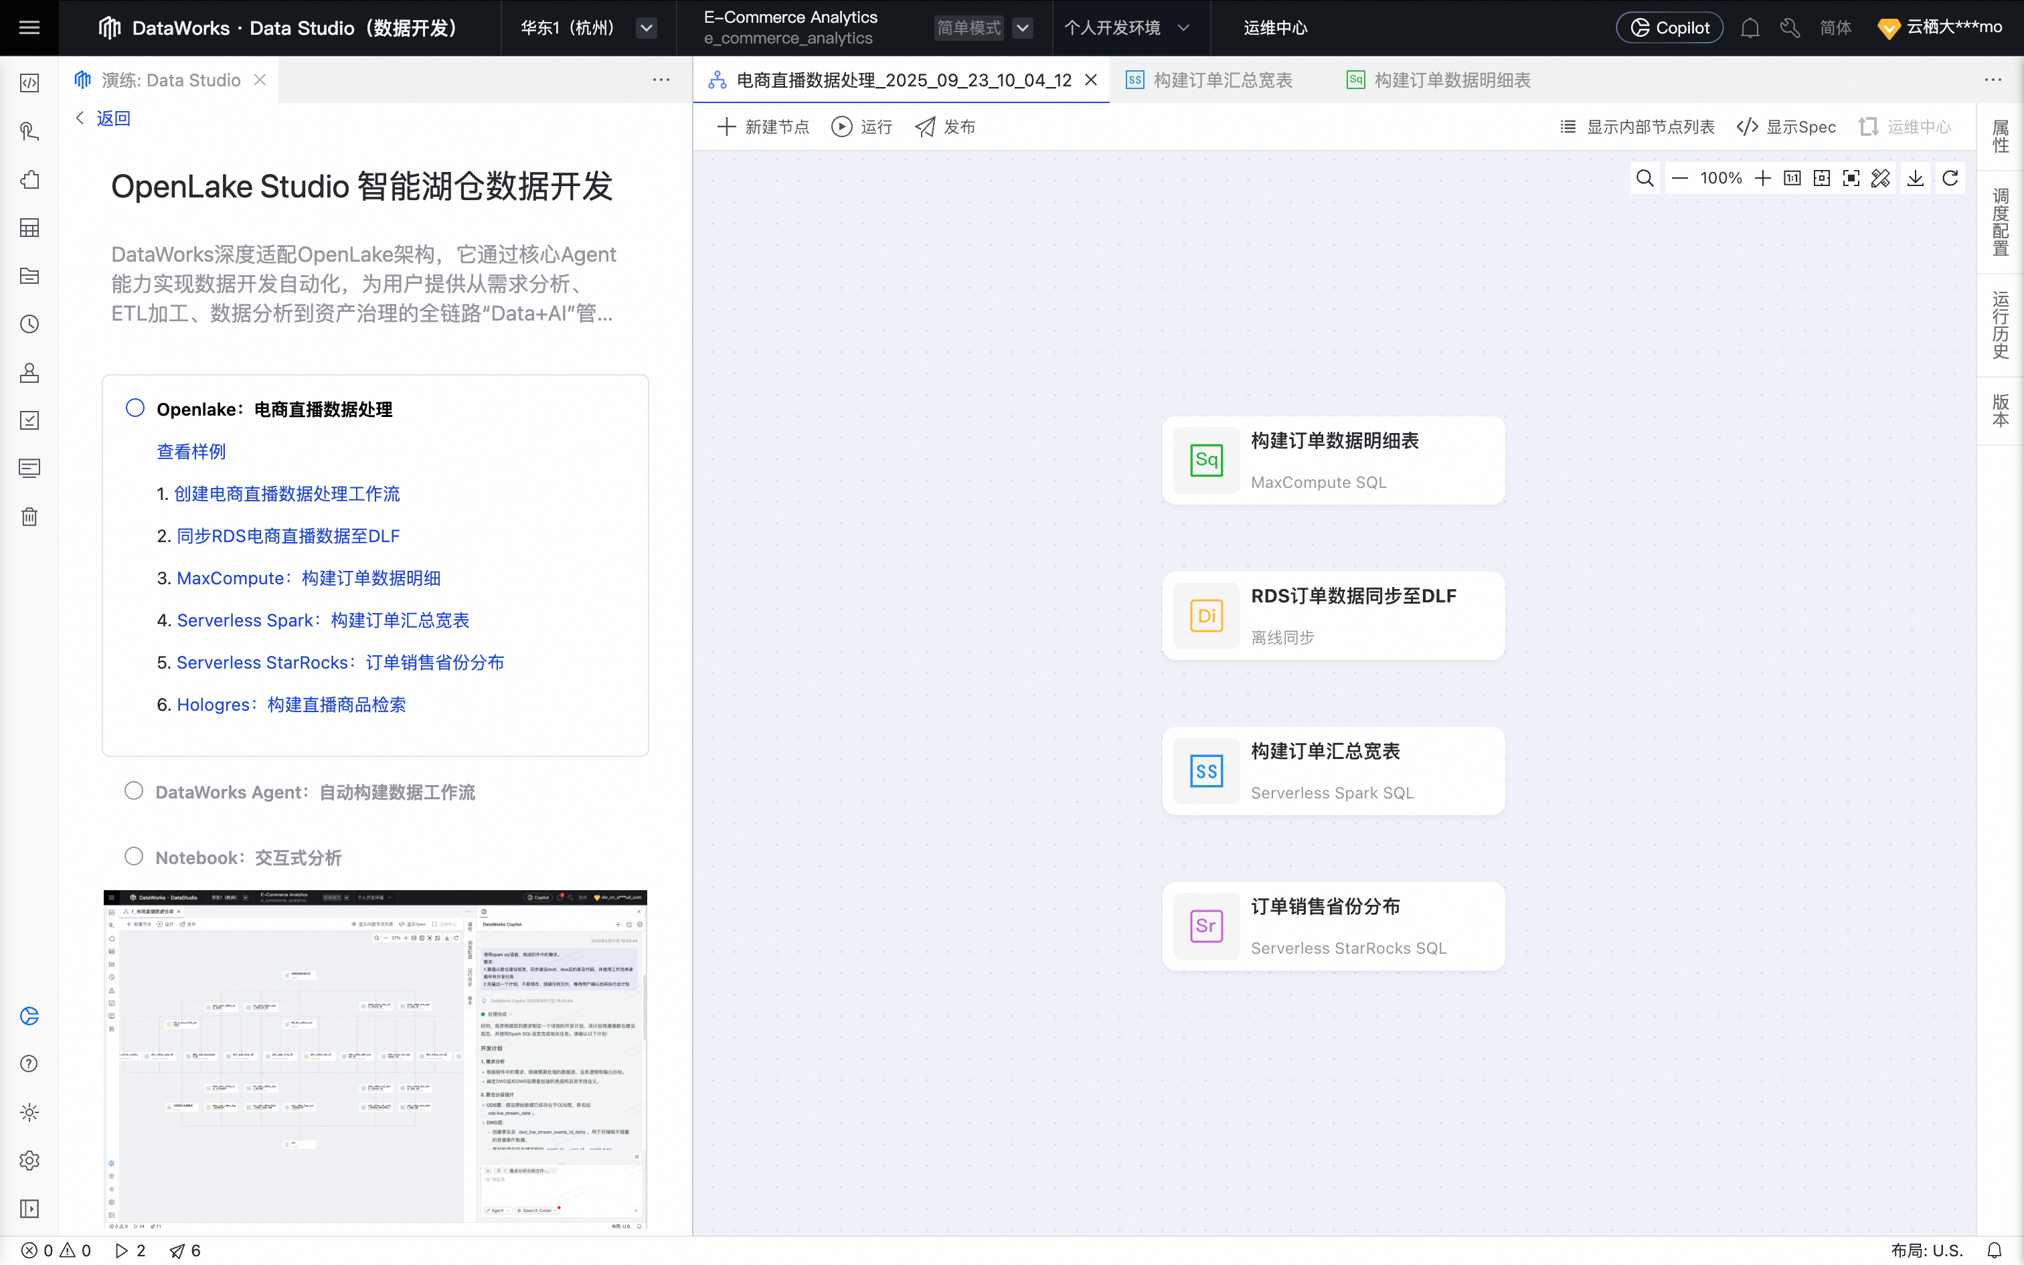
Task: Open the 调度配置 side panel tab
Action: (x=2000, y=222)
